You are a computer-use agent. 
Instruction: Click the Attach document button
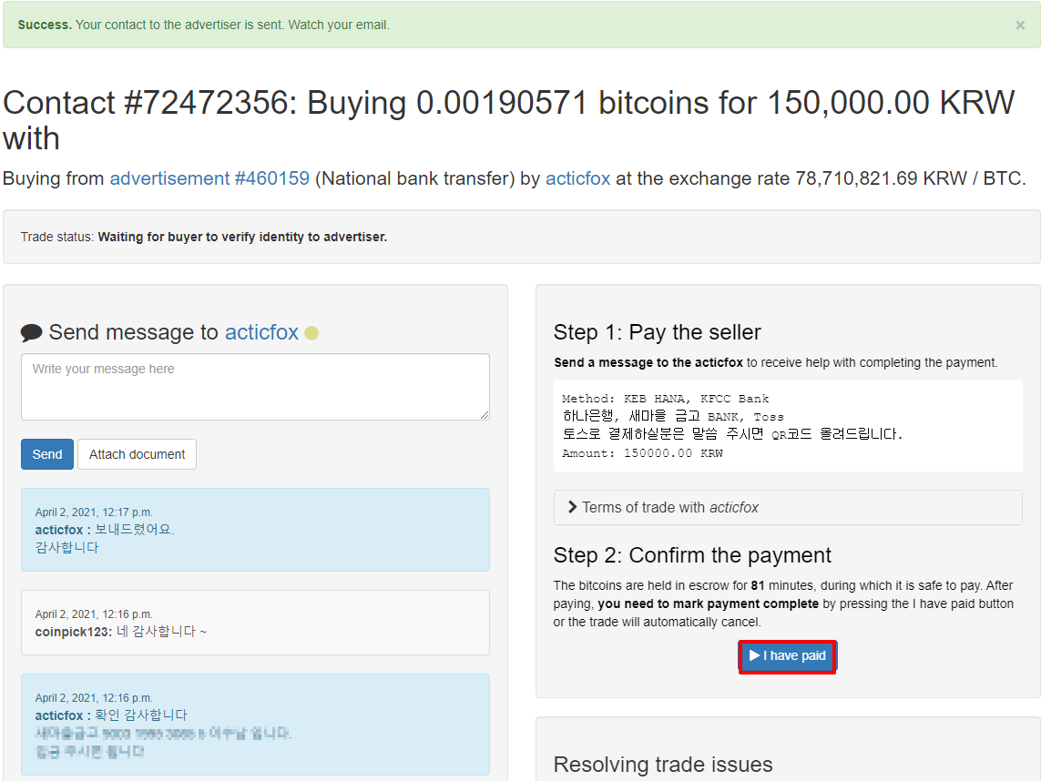tap(137, 453)
